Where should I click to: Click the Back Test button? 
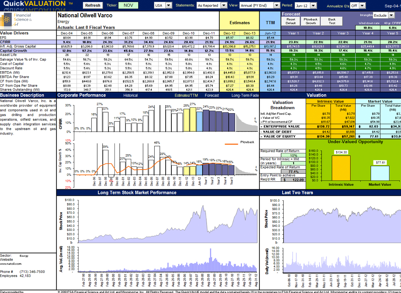tap(332, 21)
